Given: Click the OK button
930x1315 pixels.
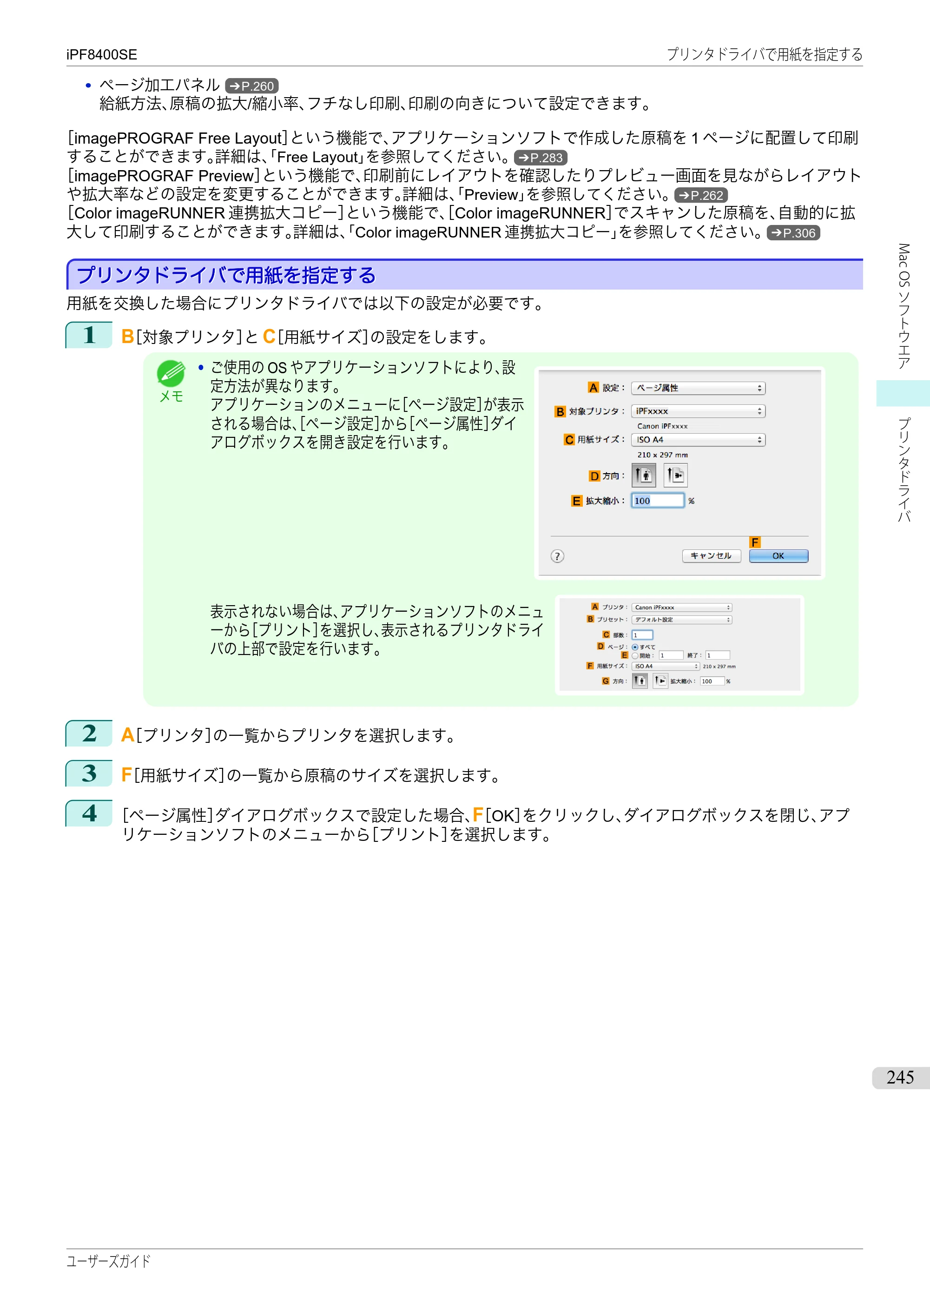Looking at the screenshot, I should point(778,556).
